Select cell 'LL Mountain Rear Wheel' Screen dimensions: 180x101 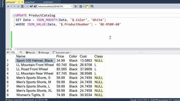click(35, 74)
